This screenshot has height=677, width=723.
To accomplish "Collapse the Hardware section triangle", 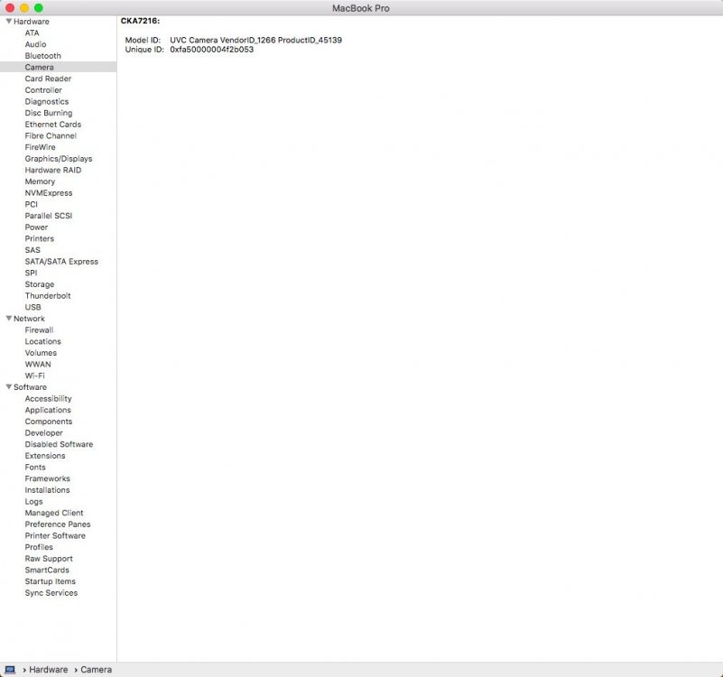I will [9, 22].
